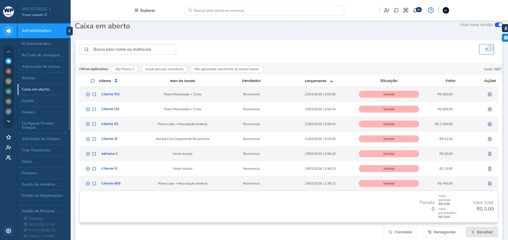This screenshot has width=508, height=240.
Task: Open the chat bubble icon in header
Action: (396, 10)
